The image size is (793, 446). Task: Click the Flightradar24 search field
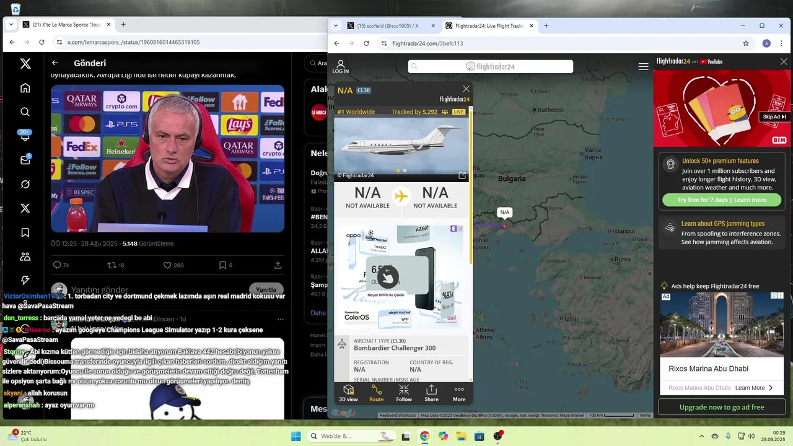point(490,66)
